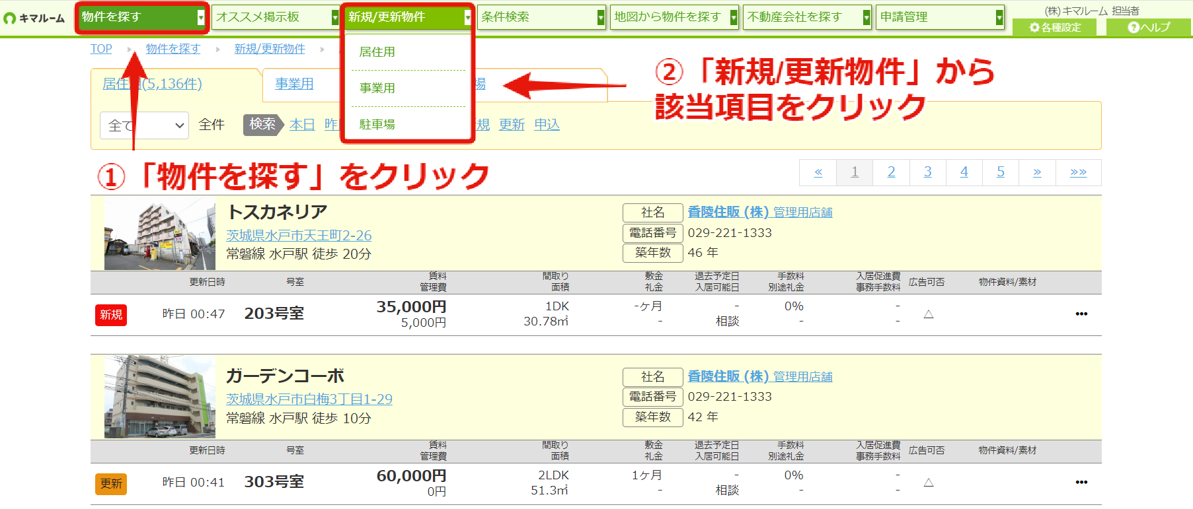The image size is (1193, 509).
Task: Click the 更新 badge on 303号室
Action: click(111, 484)
